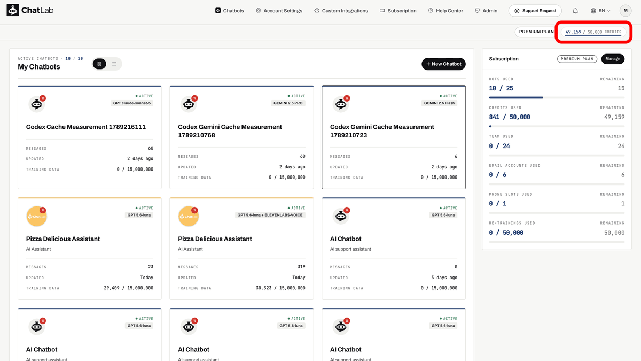Click the 'My Chatbots' heading
The height and width of the screenshot is (361, 641).
tap(39, 67)
